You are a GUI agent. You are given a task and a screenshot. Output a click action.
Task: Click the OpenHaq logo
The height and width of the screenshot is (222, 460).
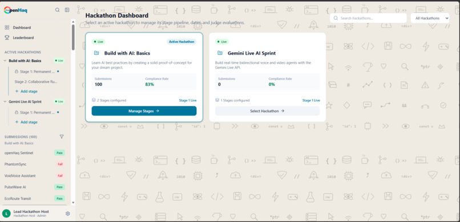tap(15, 10)
